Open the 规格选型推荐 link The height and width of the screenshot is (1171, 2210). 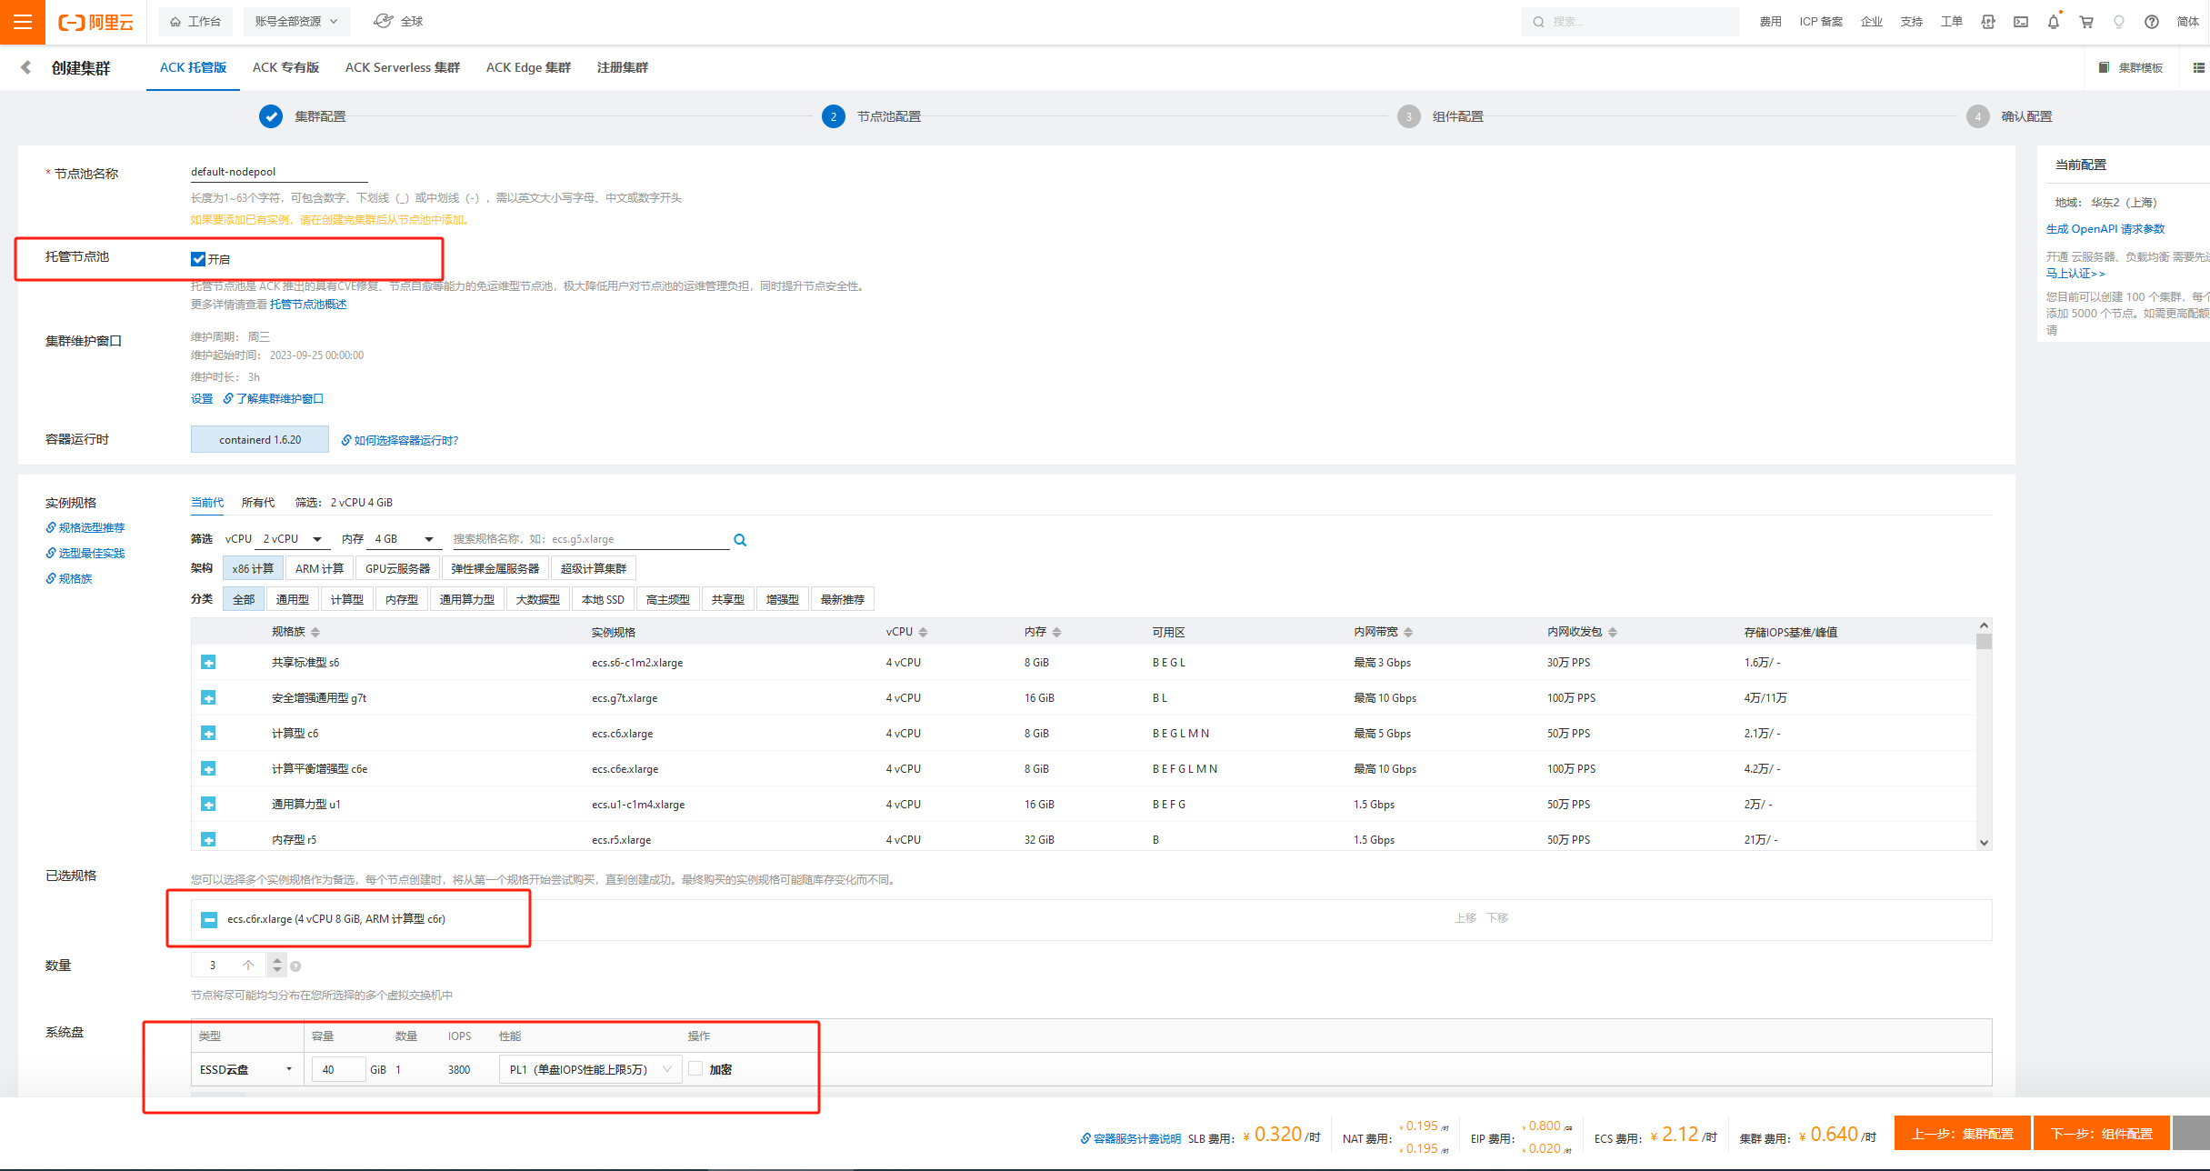click(x=85, y=528)
